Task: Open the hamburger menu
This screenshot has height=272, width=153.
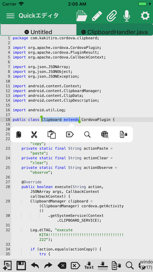Action: tap(11, 16)
